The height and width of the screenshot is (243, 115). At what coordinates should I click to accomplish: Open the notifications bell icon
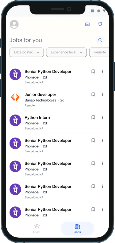click(x=100, y=24)
